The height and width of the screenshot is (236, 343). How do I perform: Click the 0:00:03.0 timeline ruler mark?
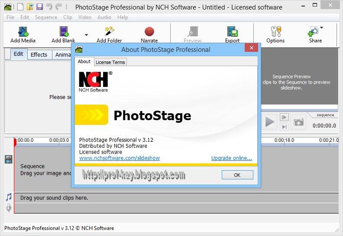click(x=59, y=140)
